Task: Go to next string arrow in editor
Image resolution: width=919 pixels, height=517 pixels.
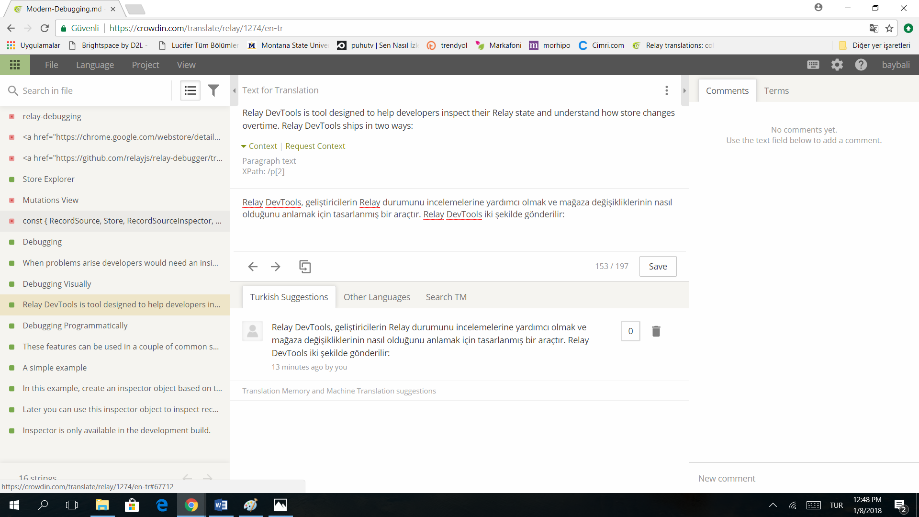Action: point(276,267)
